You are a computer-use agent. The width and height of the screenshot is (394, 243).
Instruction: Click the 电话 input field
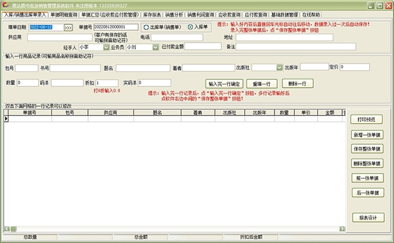tap(177, 37)
